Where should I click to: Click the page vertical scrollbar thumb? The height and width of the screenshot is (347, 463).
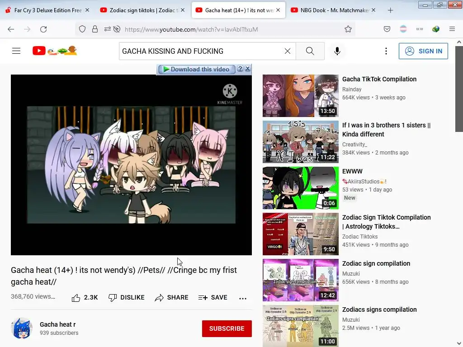point(459,89)
